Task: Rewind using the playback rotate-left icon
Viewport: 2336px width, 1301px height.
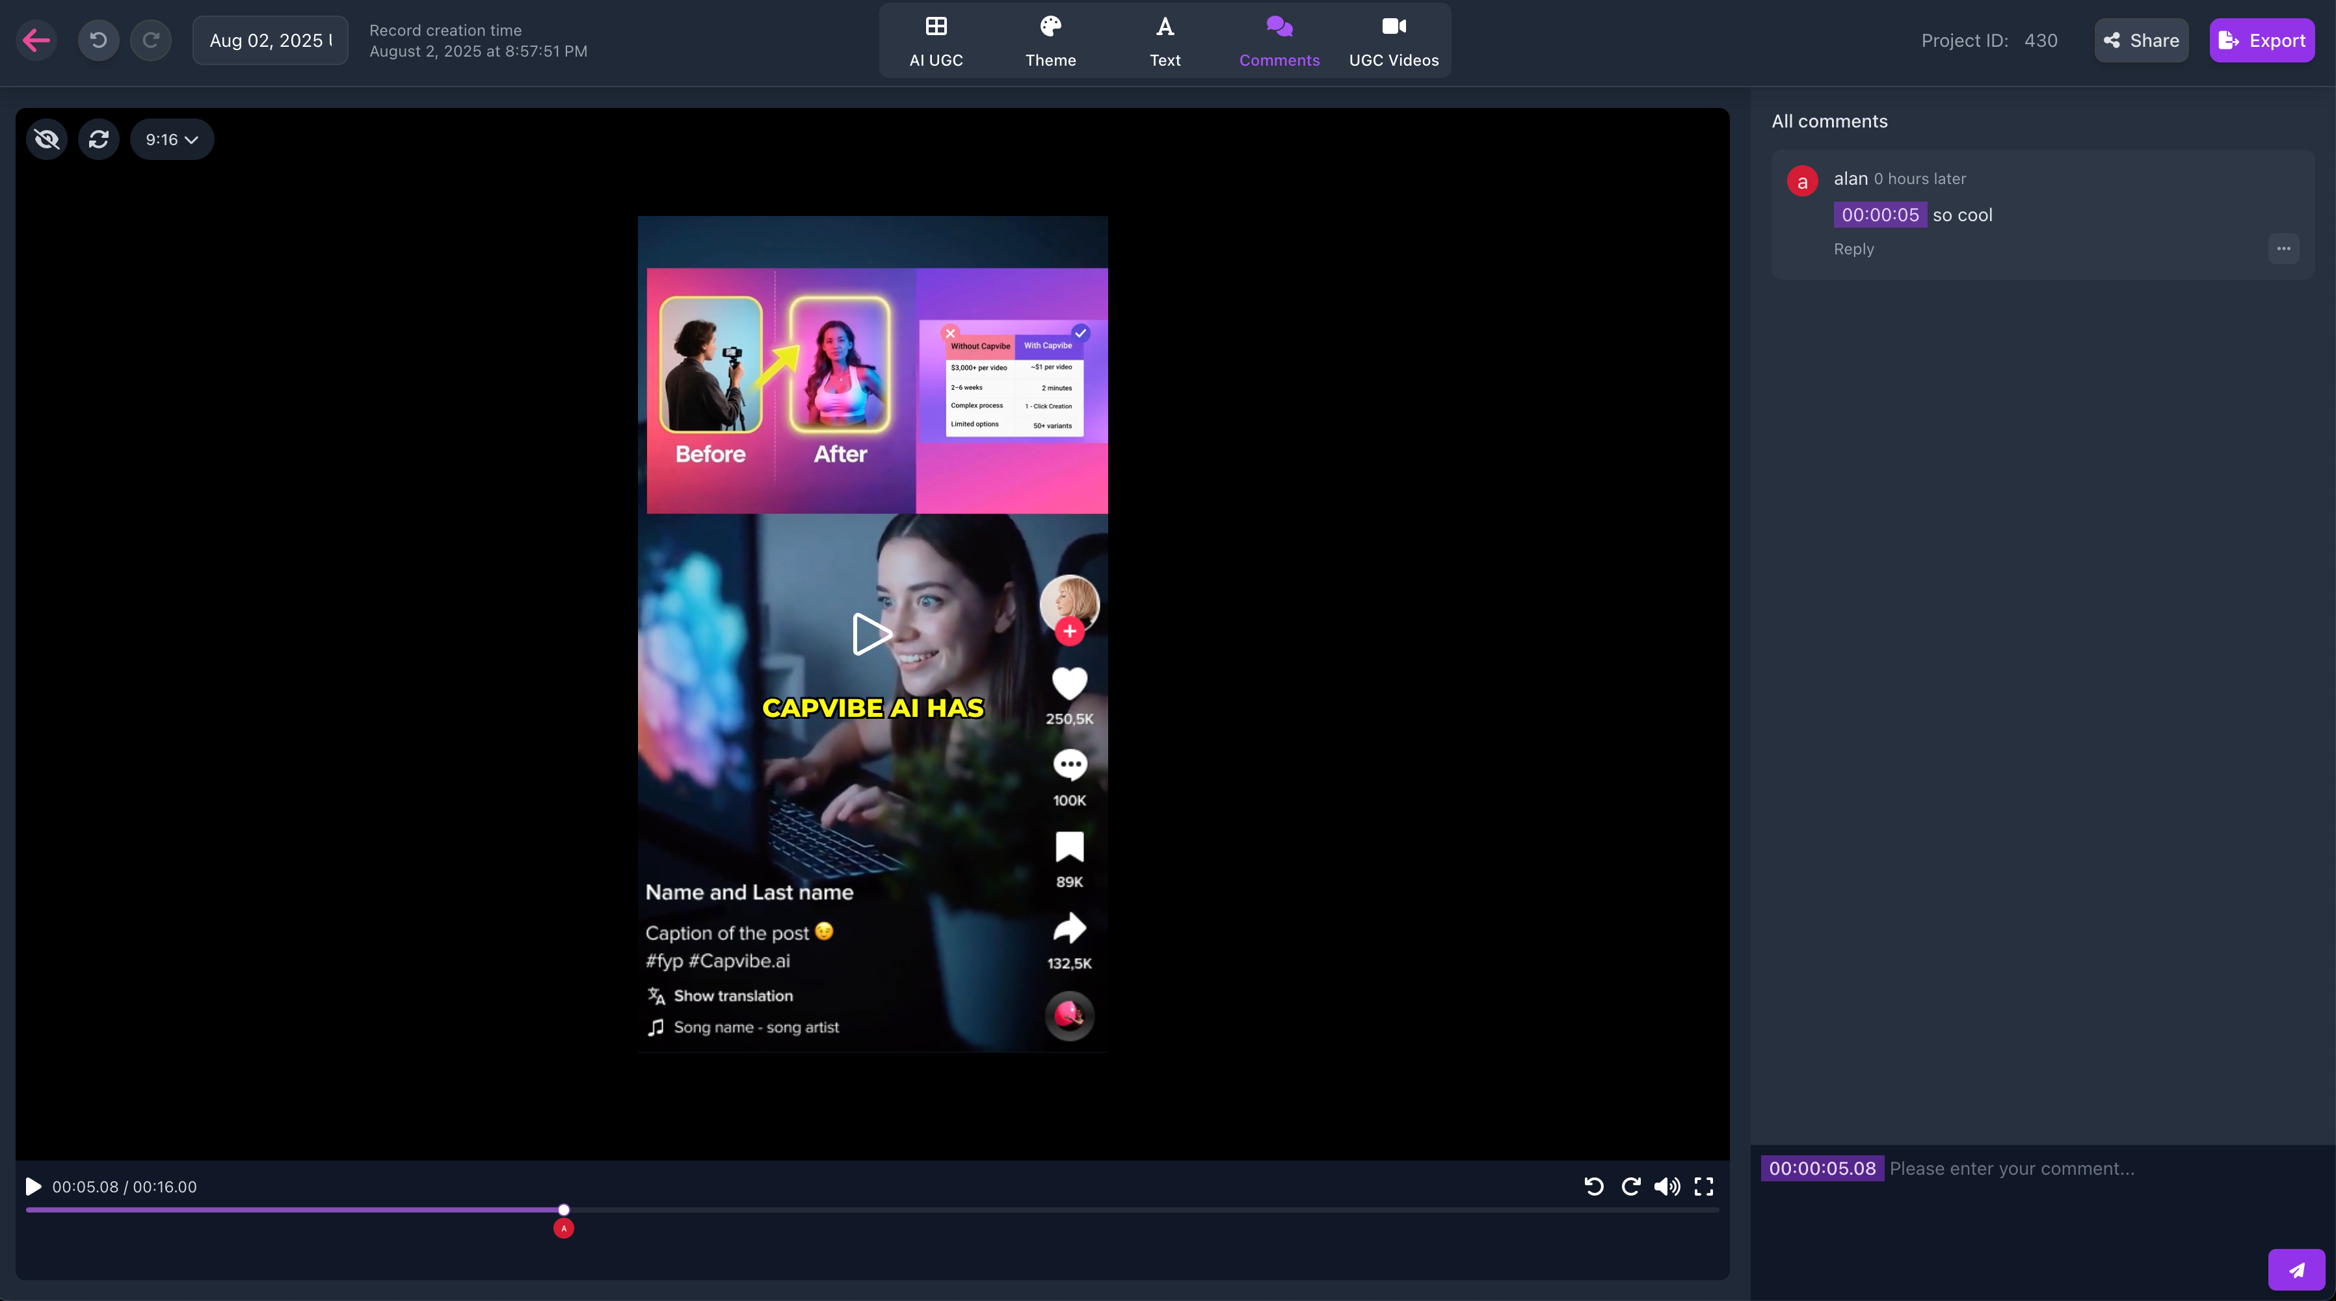Action: coord(1593,1186)
